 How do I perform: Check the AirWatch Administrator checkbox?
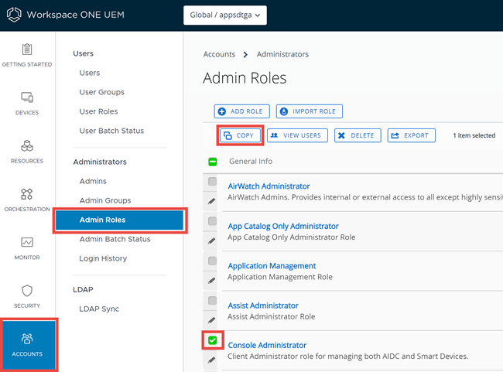coord(212,182)
